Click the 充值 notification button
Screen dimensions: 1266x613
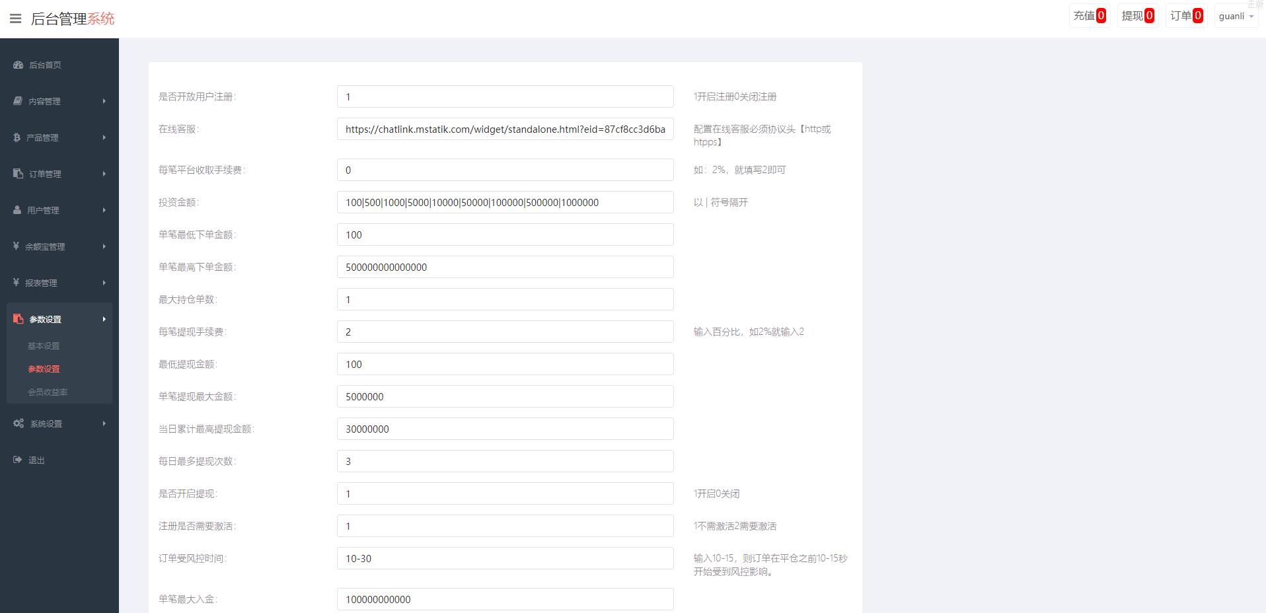(x=1089, y=16)
